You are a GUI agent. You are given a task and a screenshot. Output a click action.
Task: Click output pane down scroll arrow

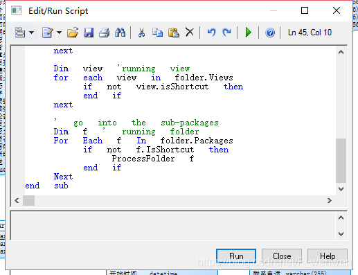point(341,234)
